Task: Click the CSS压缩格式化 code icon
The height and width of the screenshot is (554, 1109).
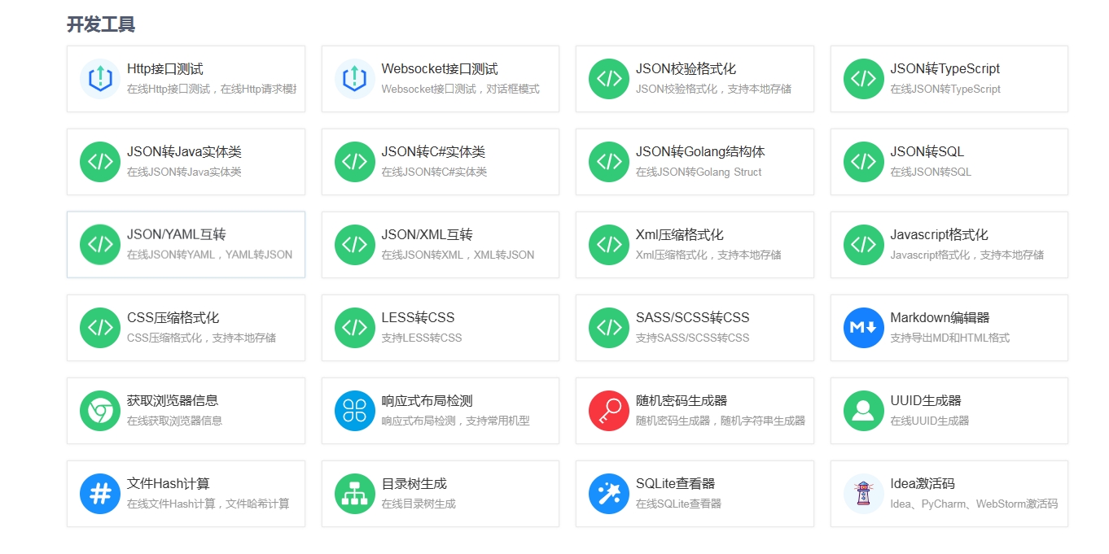Action: point(100,328)
